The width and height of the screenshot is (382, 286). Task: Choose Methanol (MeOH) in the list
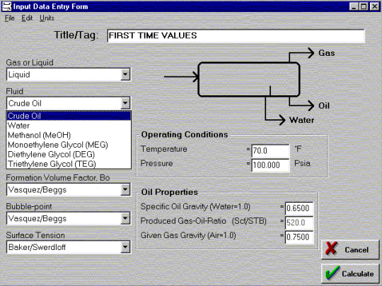click(x=69, y=135)
